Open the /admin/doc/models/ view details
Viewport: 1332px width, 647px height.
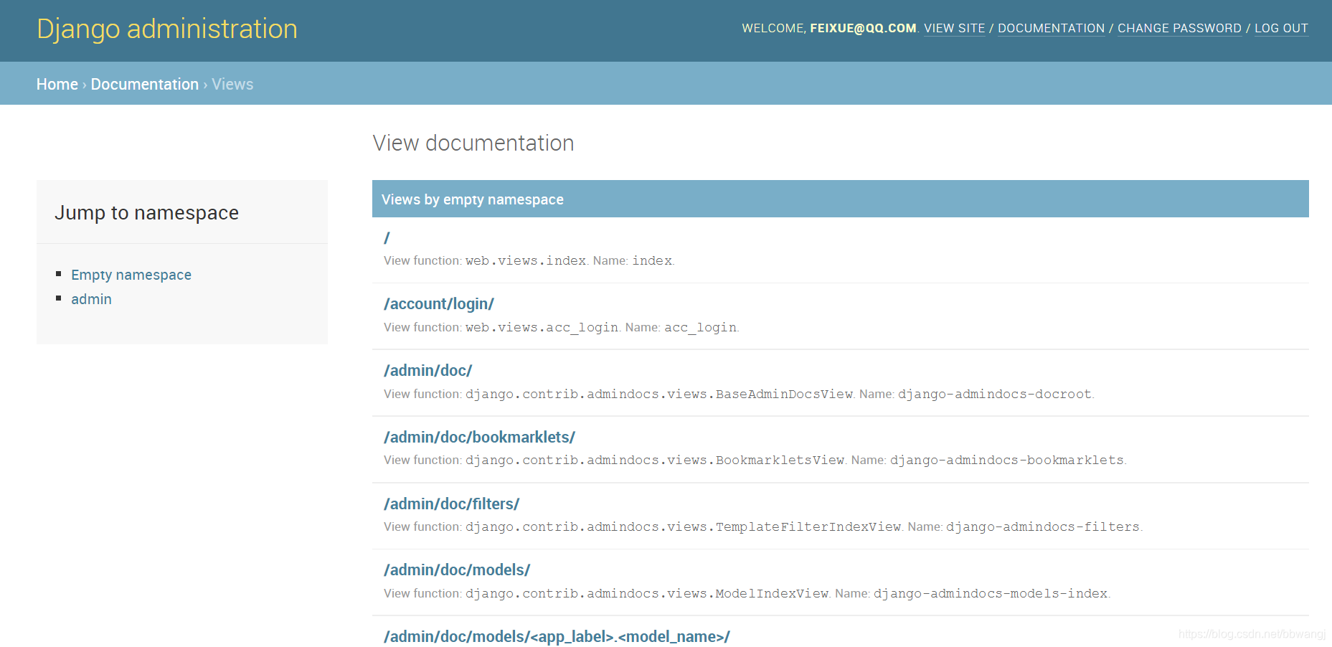coord(456,570)
